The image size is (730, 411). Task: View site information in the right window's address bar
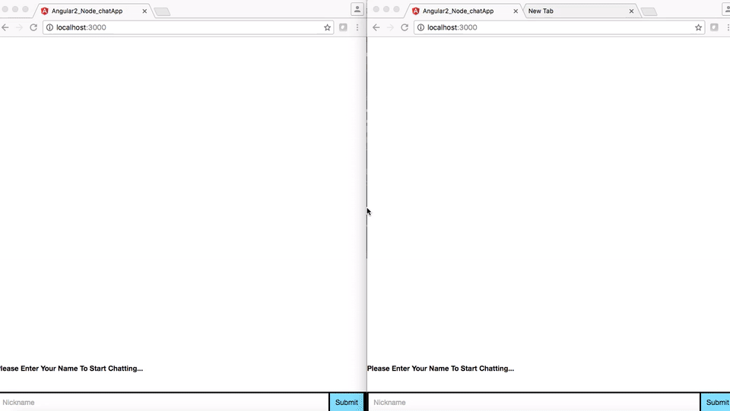[421, 27]
